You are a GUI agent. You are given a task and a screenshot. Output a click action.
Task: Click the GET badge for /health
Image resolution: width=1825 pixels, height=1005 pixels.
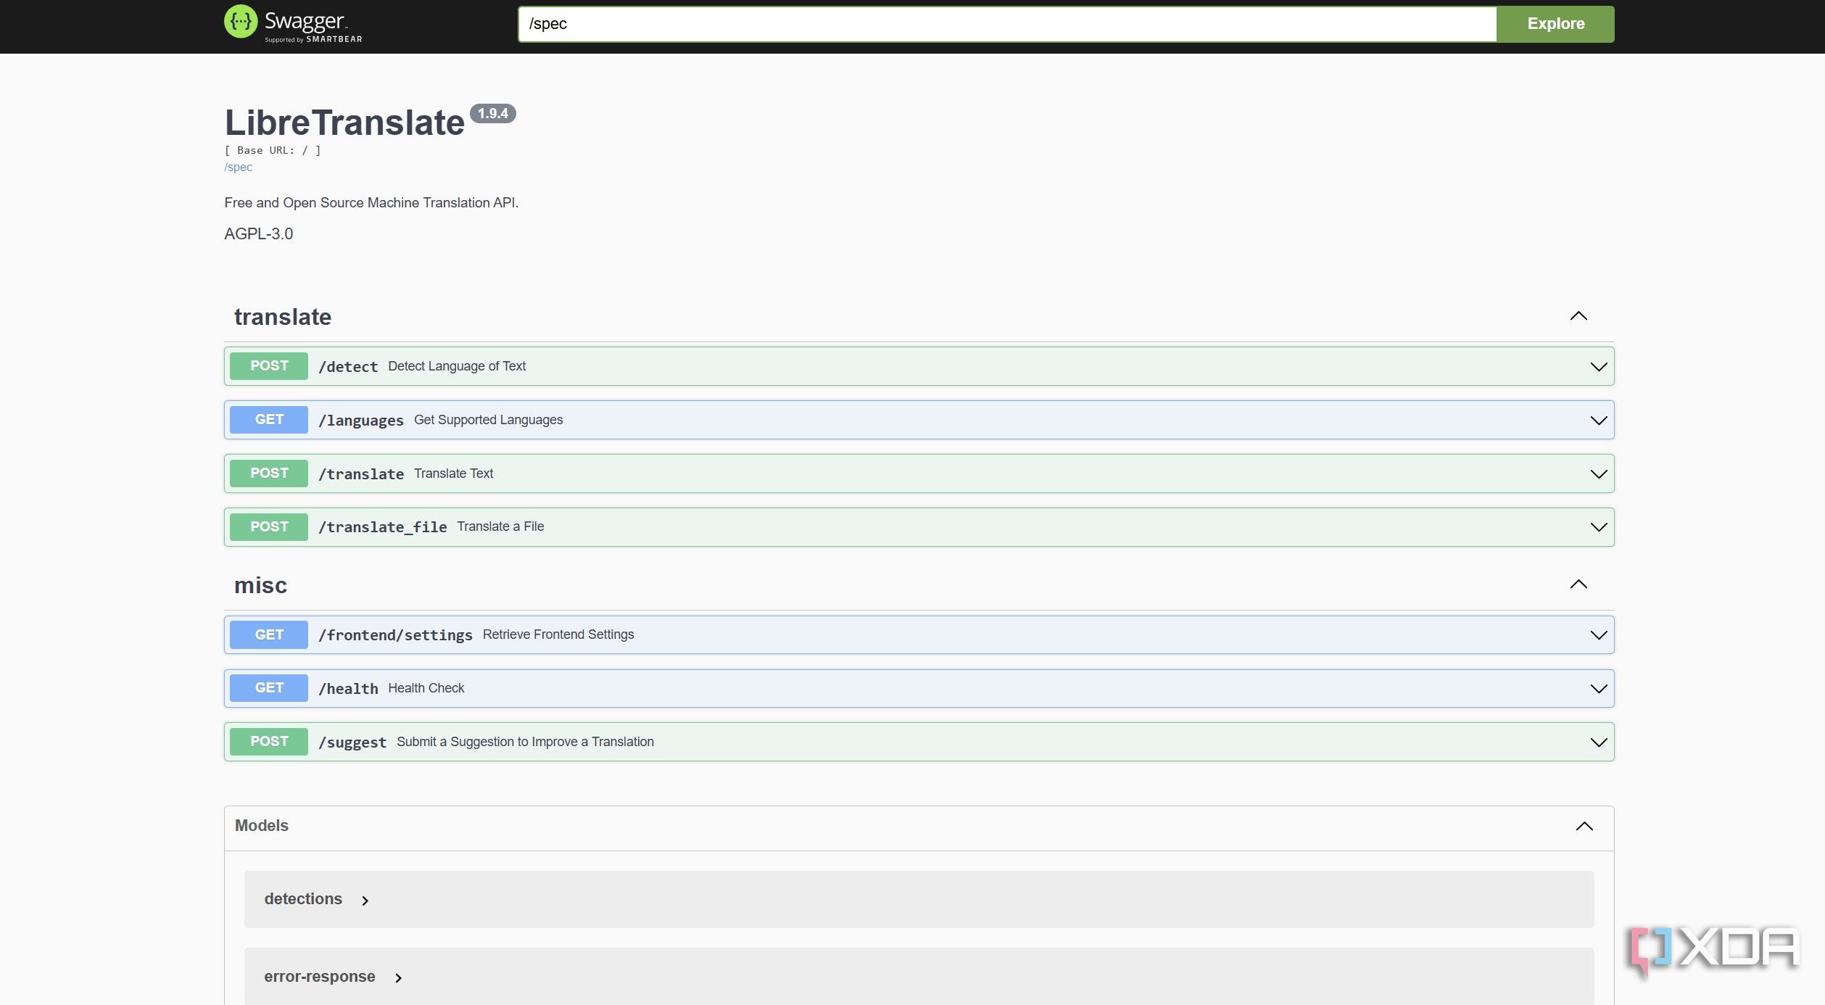(x=269, y=688)
